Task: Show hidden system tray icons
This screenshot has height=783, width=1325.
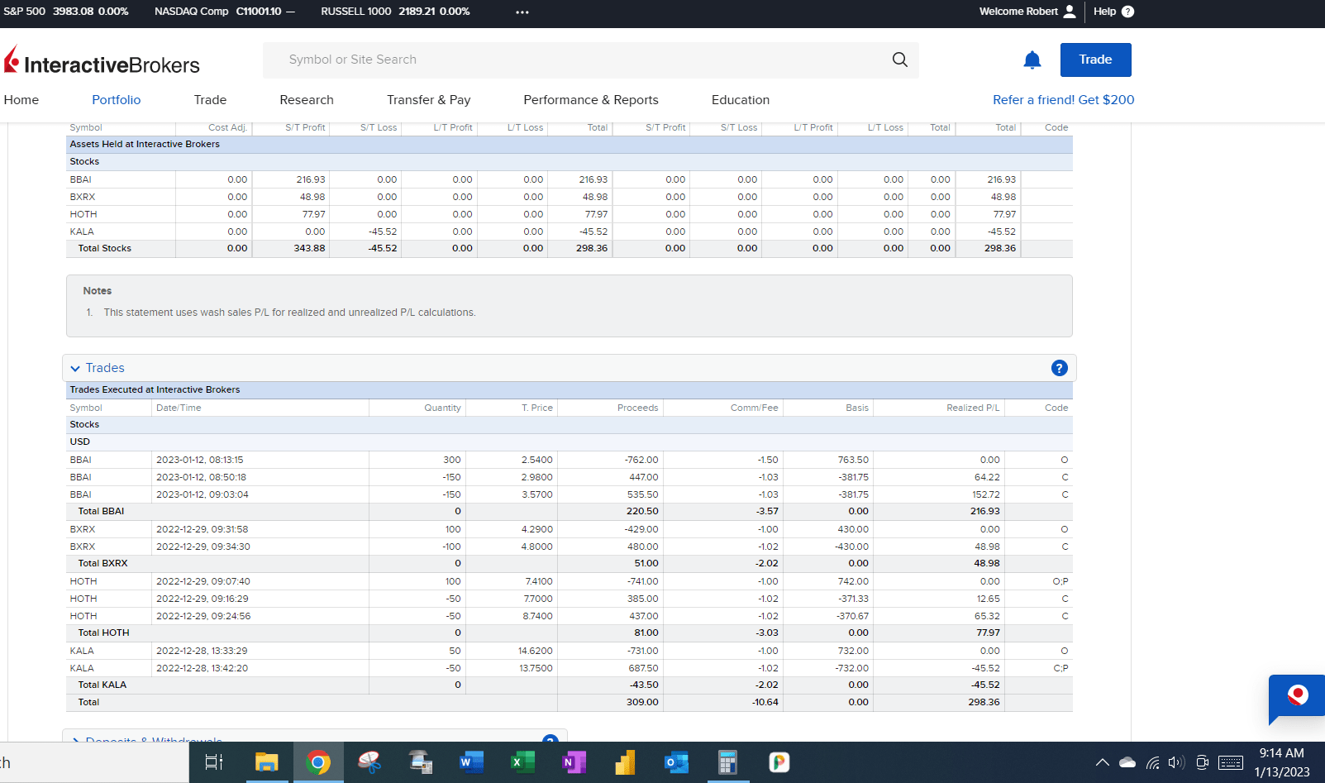Action: click(x=1102, y=762)
